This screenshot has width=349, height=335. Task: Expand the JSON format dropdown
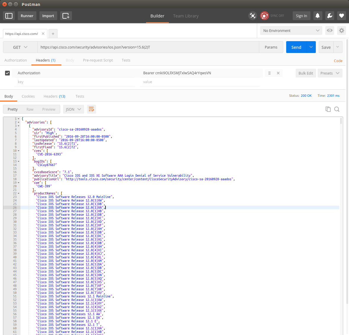coord(73,109)
